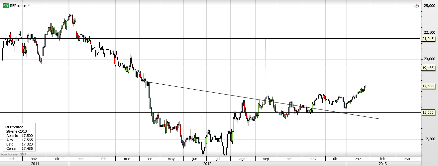The width and height of the screenshot is (438, 166).
Task: Select the vertical line drawn at September
Action: 266,68
